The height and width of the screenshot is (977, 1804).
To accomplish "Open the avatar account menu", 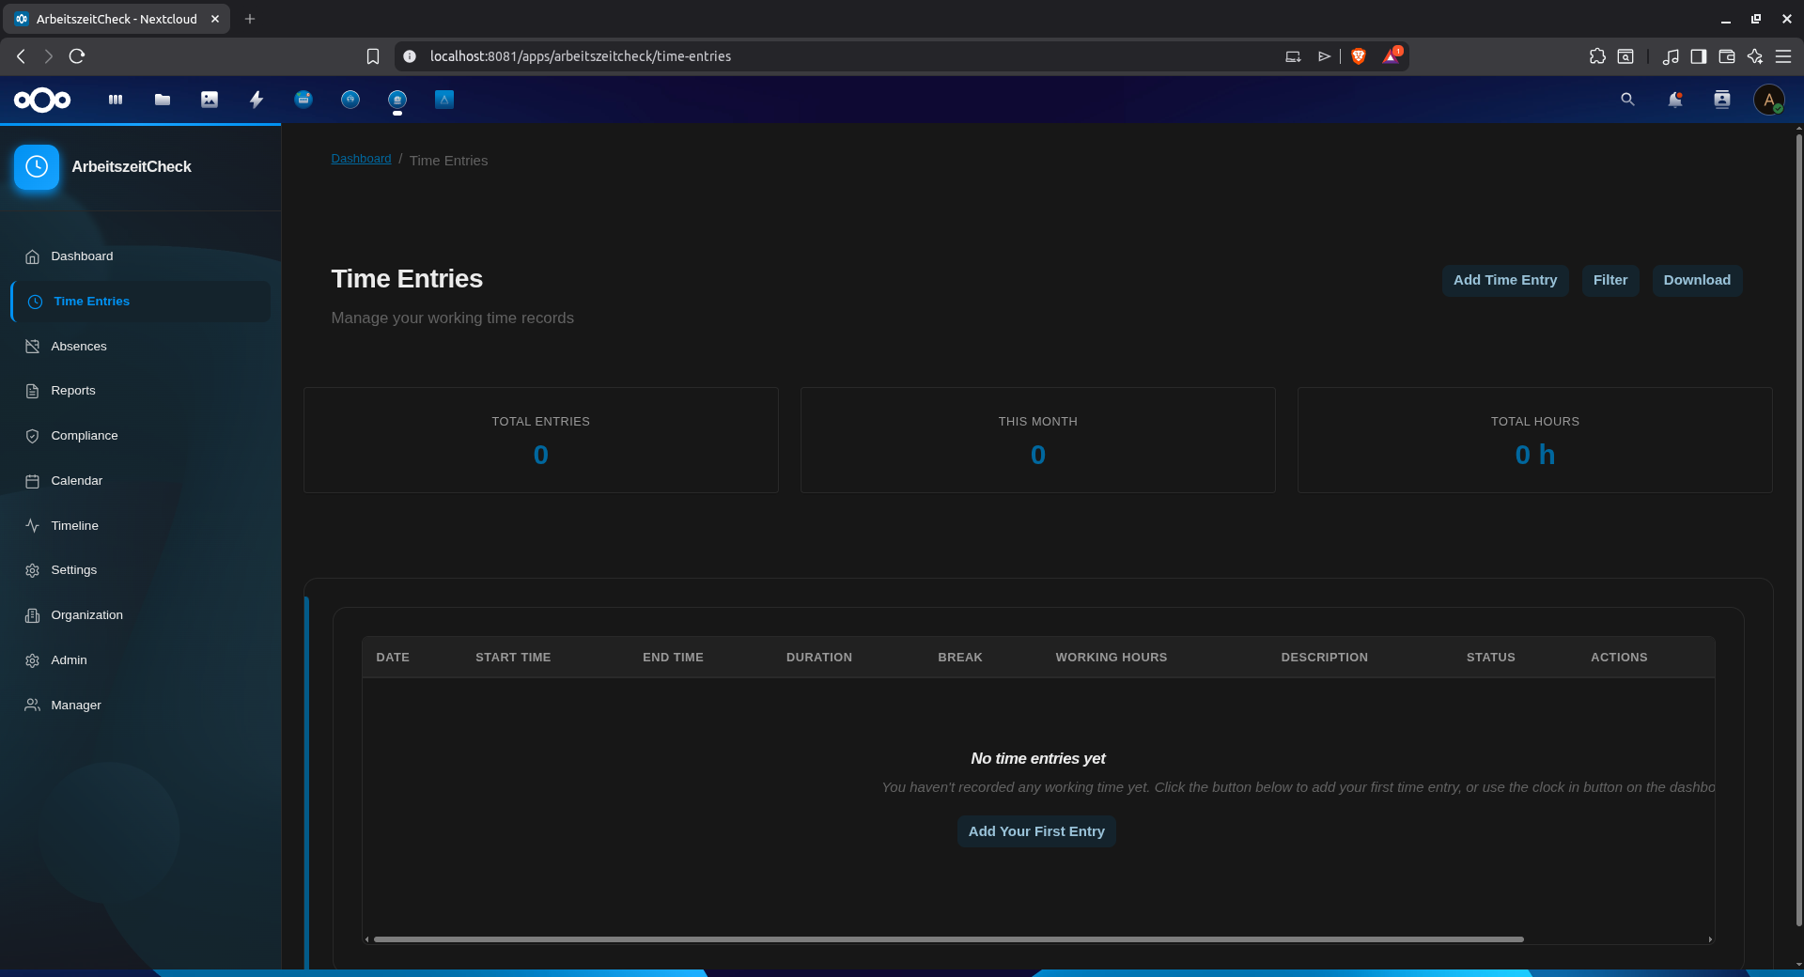I will (x=1770, y=100).
